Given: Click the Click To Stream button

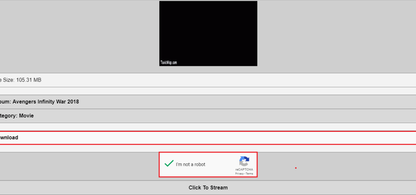Looking at the screenshot, I should coord(208,188).
